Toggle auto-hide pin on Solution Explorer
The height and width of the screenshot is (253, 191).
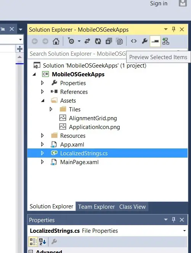click(x=173, y=29)
